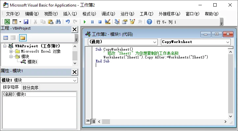238x131 pixels.
Task: Open the 帮助(H) menu
Action: [x=212, y=14]
